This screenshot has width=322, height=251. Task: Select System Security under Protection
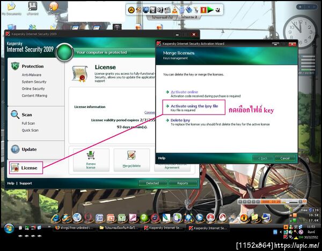tap(34, 82)
